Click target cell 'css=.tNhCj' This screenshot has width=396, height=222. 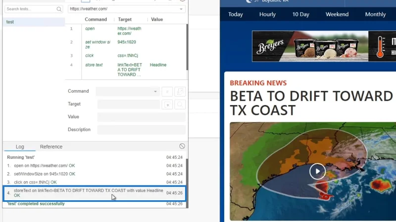(128, 55)
